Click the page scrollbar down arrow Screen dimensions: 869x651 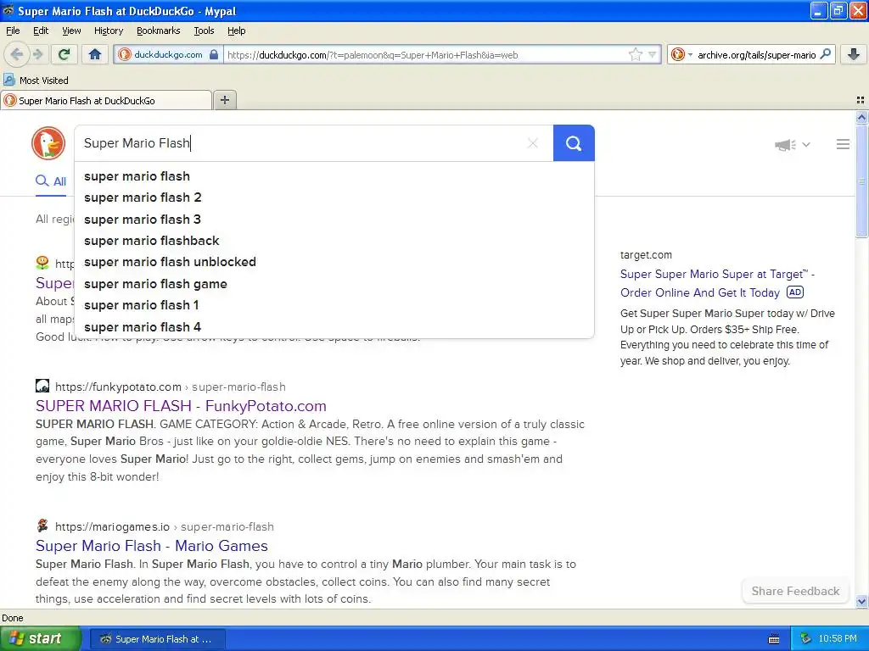[x=861, y=601]
